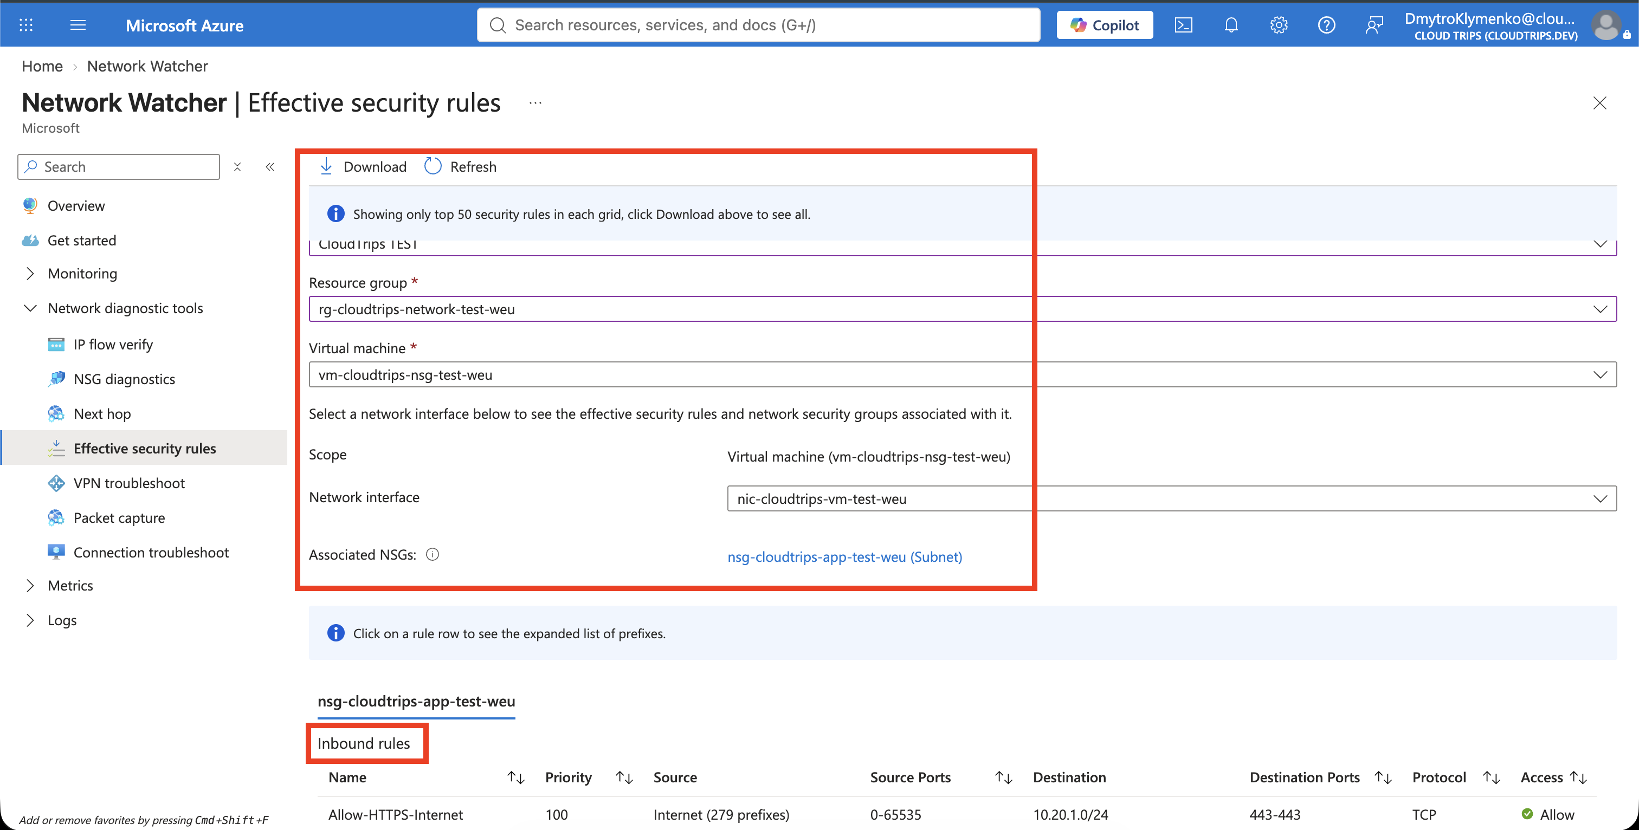Sort by Destination Ports column arrows
1639x830 pixels.
1383,777
